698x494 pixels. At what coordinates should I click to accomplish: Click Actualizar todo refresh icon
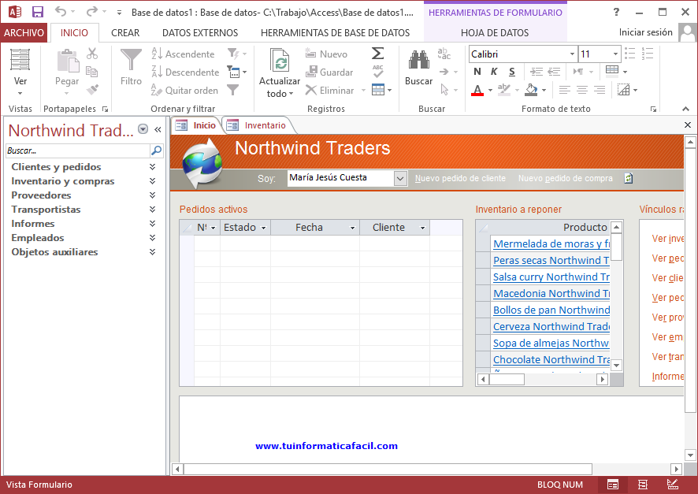(x=280, y=61)
